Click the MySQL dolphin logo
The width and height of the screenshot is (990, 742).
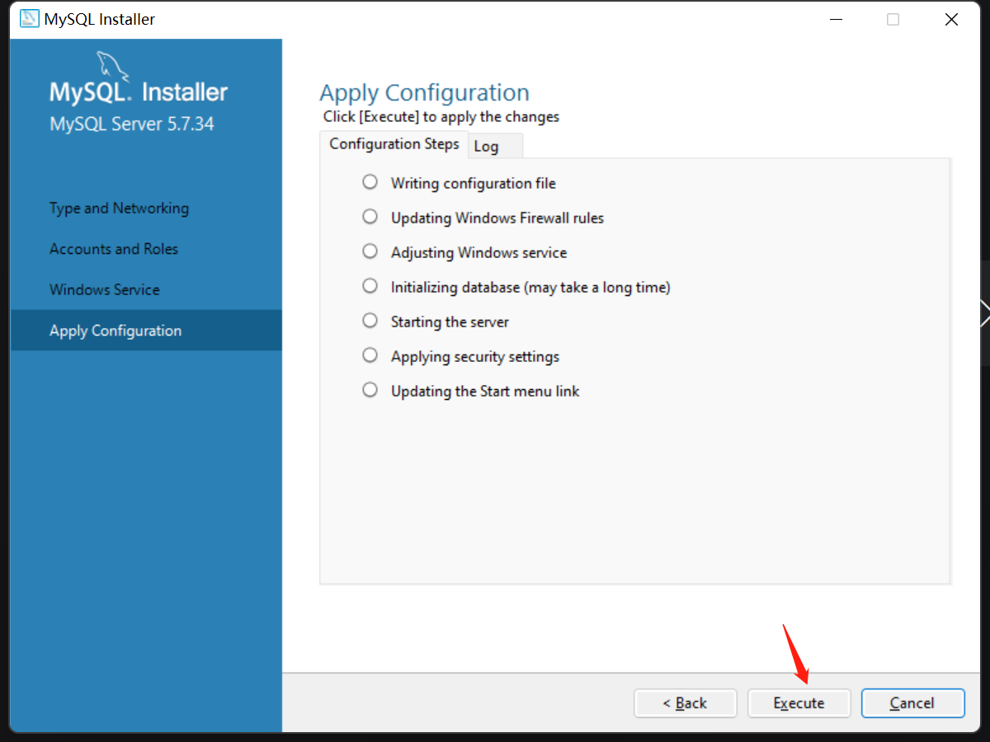click(x=113, y=67)
